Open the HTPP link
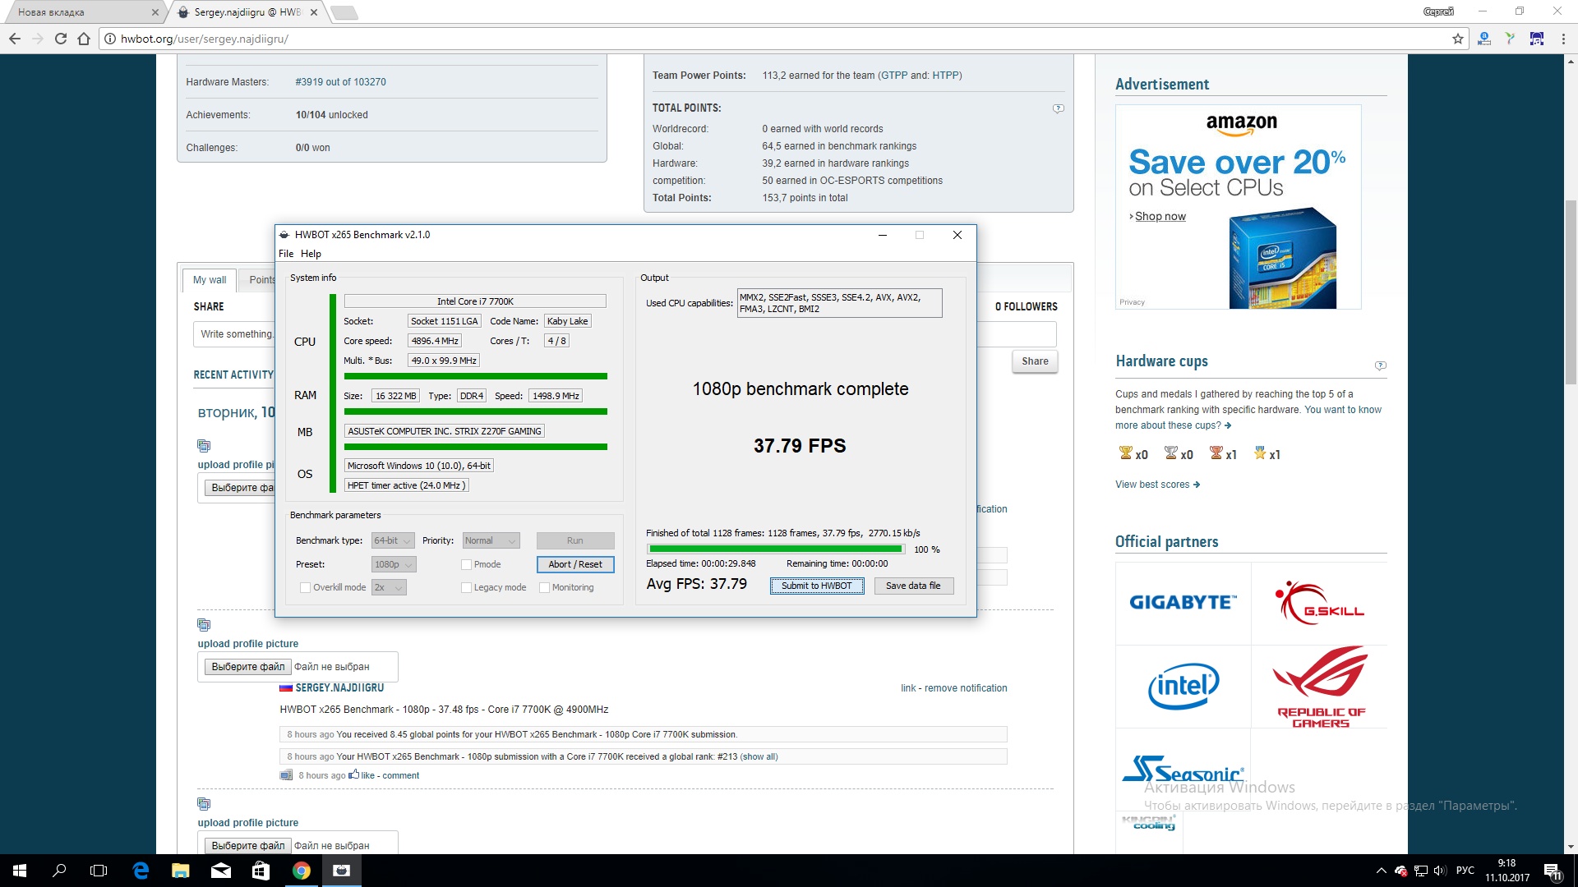The image size is (1578, 887). click(945, 76)
